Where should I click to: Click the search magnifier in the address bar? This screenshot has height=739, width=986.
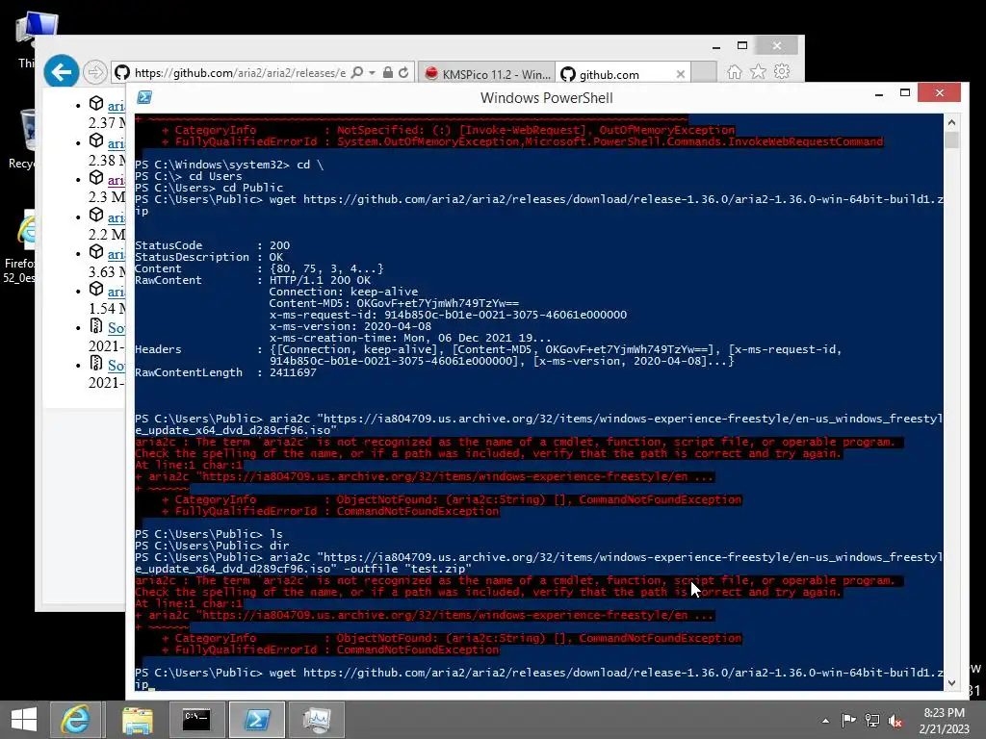click(357, 73)
